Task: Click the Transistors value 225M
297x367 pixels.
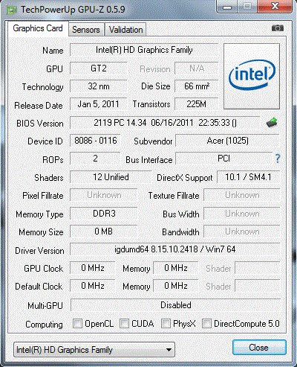Action: [197, 104]
